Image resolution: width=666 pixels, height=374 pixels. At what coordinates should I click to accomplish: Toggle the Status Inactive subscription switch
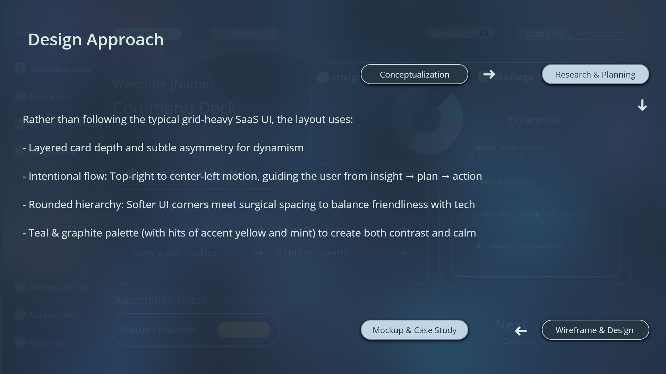click(x=244, y=330)
